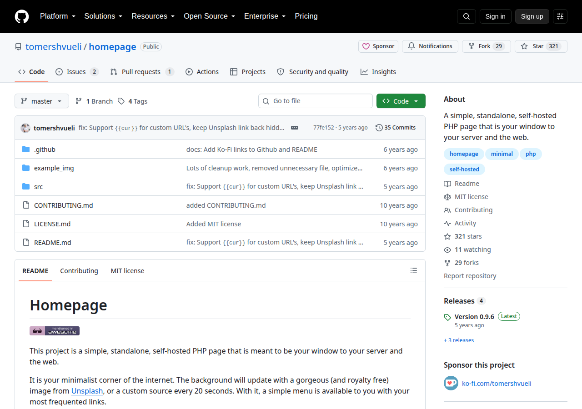Open the README outline list icon

[x=414, y=270]
